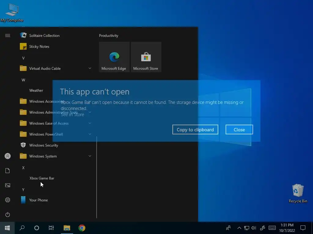The image size is (313, 234).
Task: Open the Recycle Bin desktop icon
Action: (298, 193)
